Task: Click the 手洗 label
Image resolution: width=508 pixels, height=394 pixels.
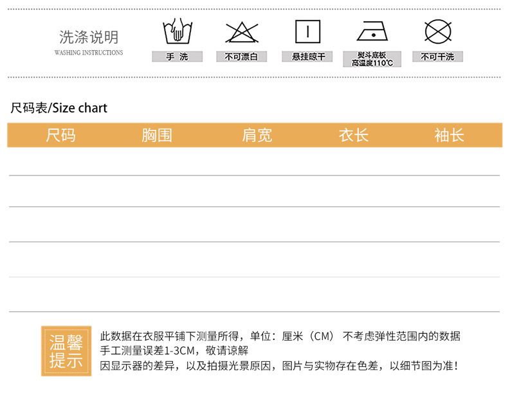Action: [177, 57]
